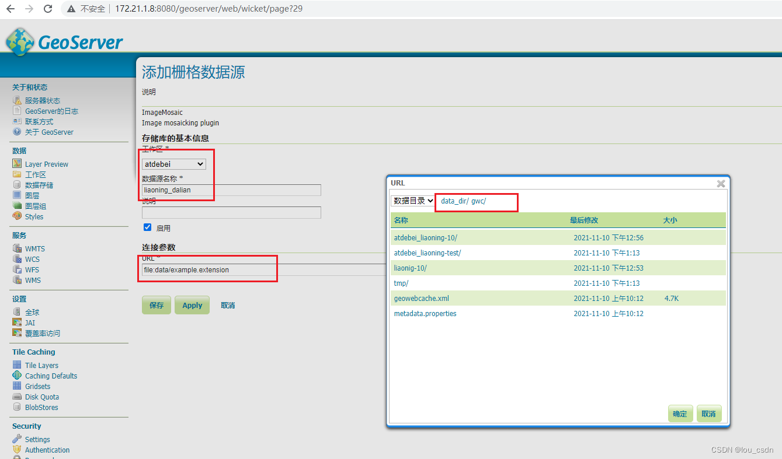
Task: Click the WCS service icon
Action: [17, 259]
